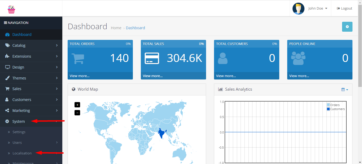Expand Marketing submenu arrow

tap(57, 111)
